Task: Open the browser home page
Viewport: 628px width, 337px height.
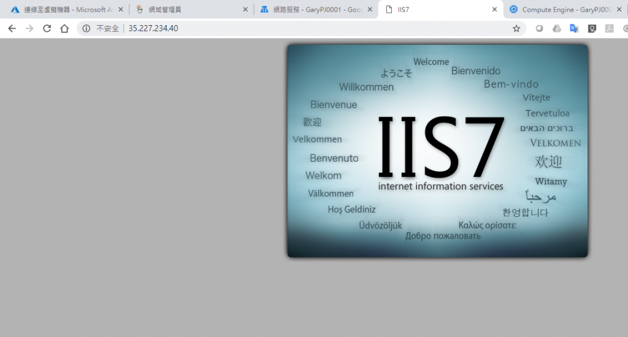Action: click(64, 28)
